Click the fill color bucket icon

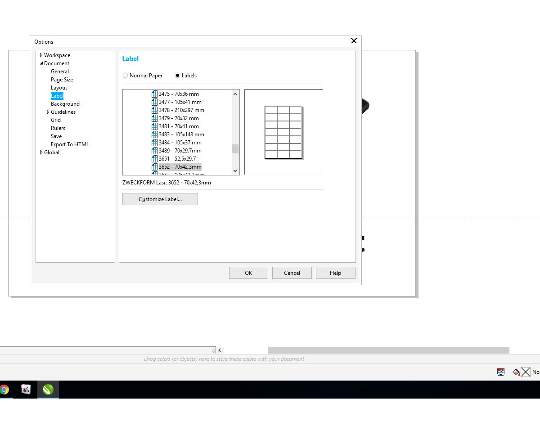click(516, 372)
